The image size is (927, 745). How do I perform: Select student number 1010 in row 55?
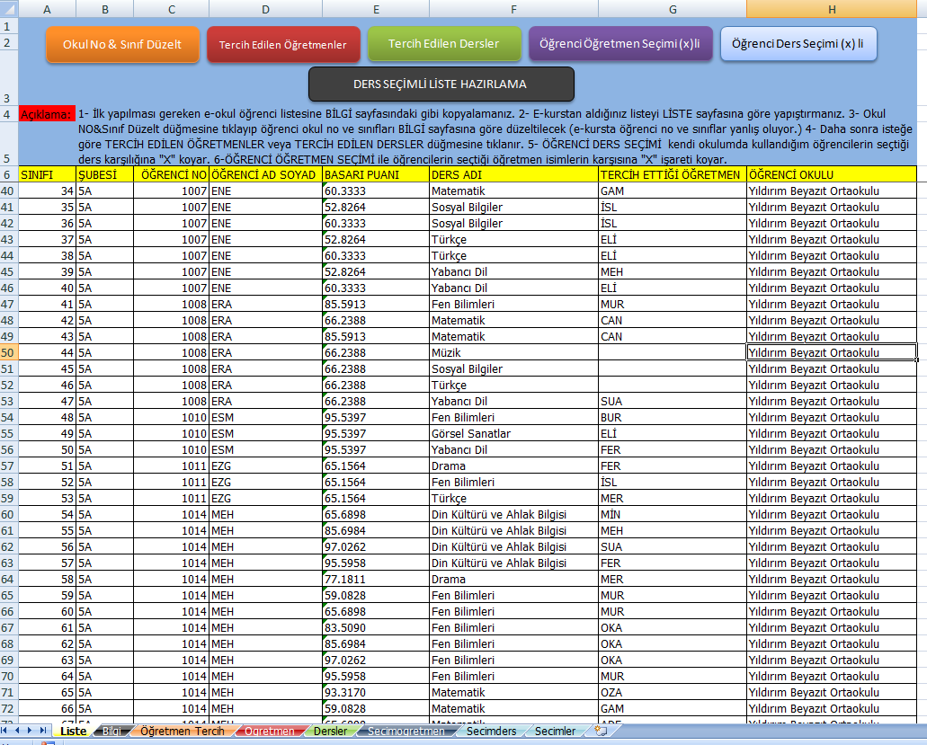coord(172,434)
